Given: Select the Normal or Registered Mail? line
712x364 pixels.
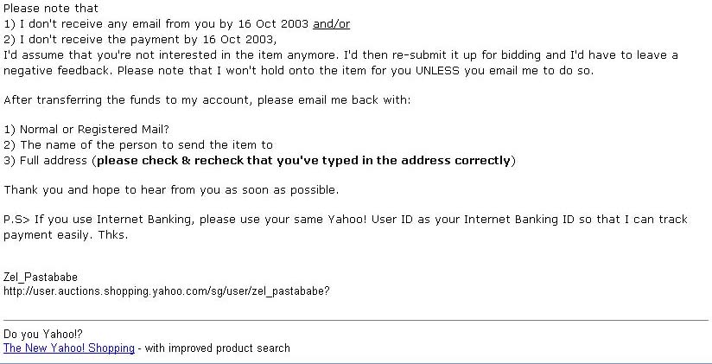Looking at the screenshot, I should pyautogui.click(x=86, y=130).
